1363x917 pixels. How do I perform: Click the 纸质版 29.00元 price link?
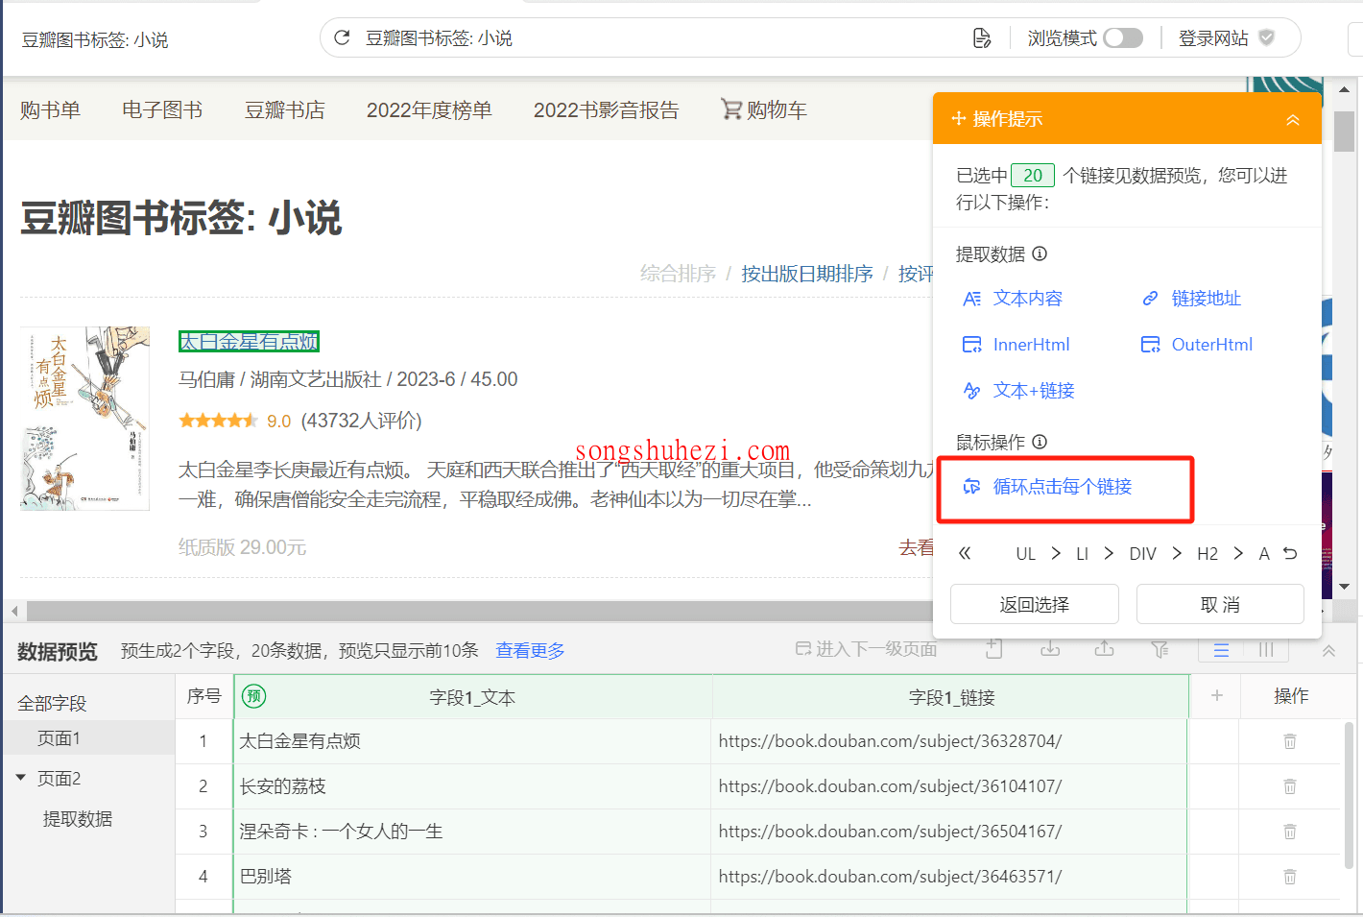pos(242,547)
